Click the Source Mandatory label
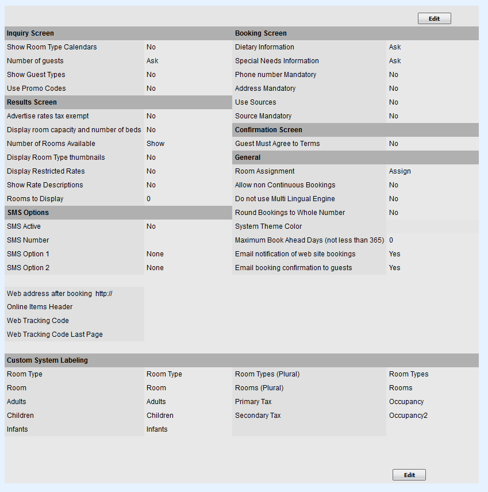 click(263, 116)
